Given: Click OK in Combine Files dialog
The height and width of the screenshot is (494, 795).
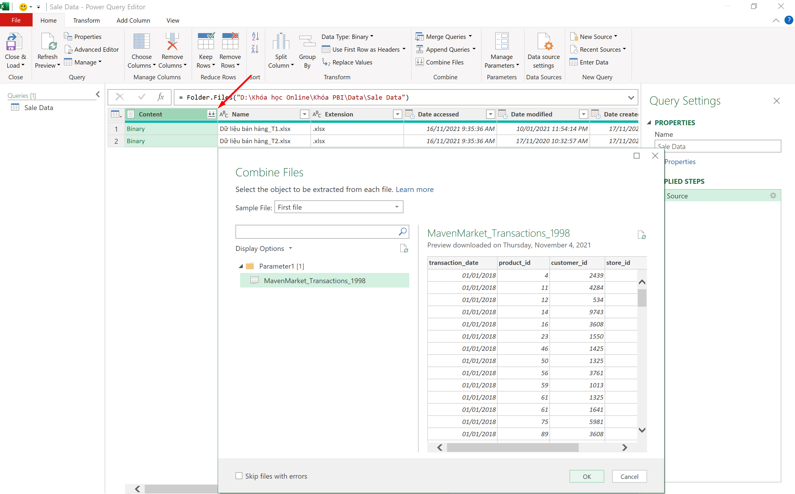Looking at the screenshot, I should coord(586,476).
